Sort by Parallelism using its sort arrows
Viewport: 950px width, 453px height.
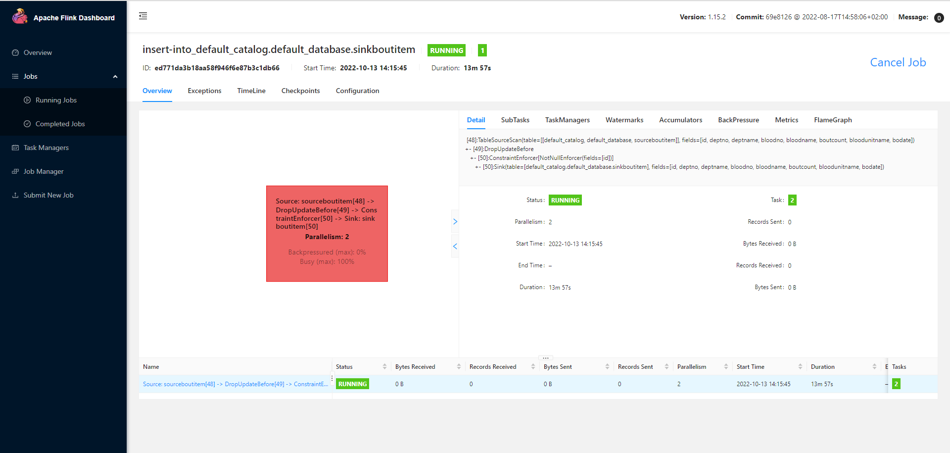pyautogui.click(x=726, y=367)
